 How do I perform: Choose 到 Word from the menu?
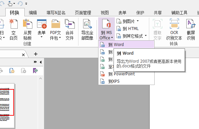pyautogui.click(x=127, y=45)
